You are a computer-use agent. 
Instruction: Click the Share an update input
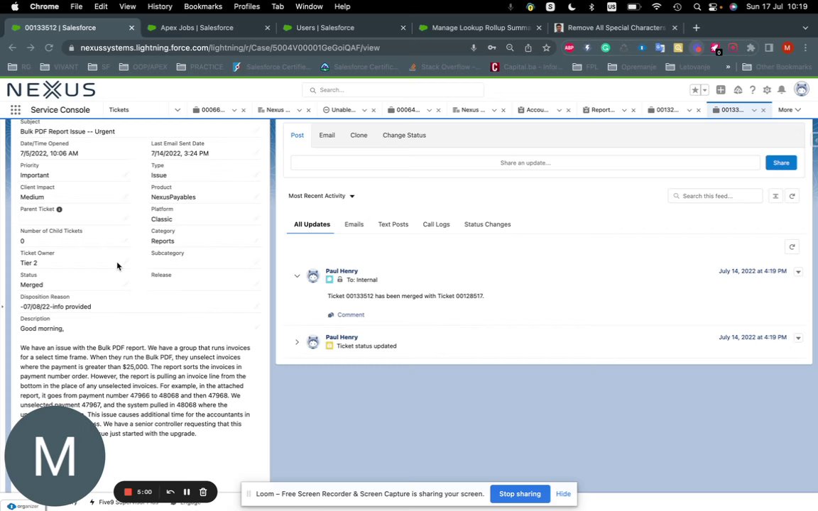525,163
